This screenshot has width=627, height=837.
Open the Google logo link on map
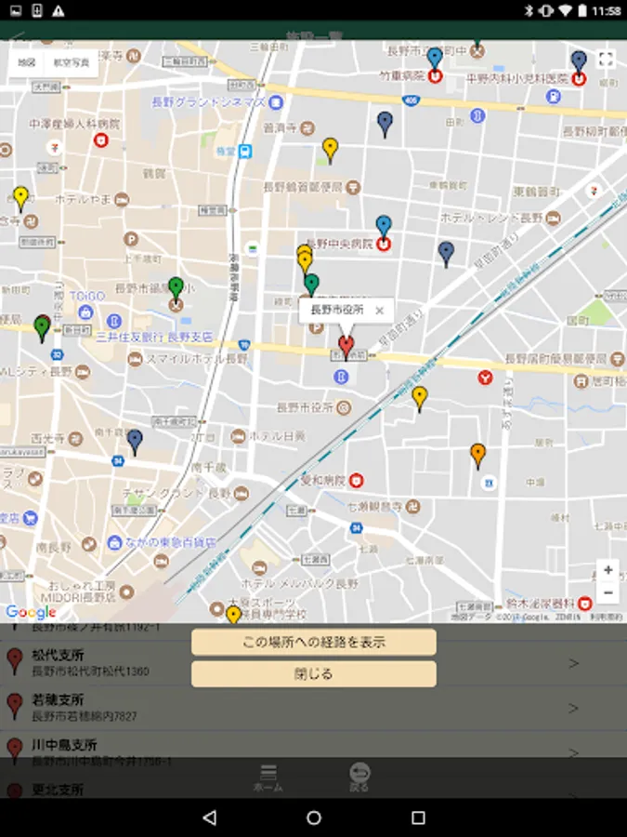31,612
